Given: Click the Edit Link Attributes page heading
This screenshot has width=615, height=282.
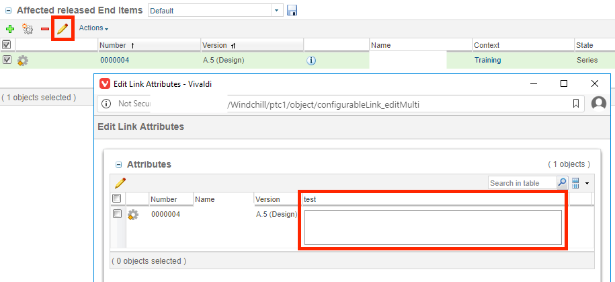Looking at the screenshot, I should tap(140, 127).
